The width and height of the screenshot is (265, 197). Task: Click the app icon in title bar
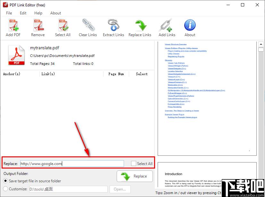[5, 5]
